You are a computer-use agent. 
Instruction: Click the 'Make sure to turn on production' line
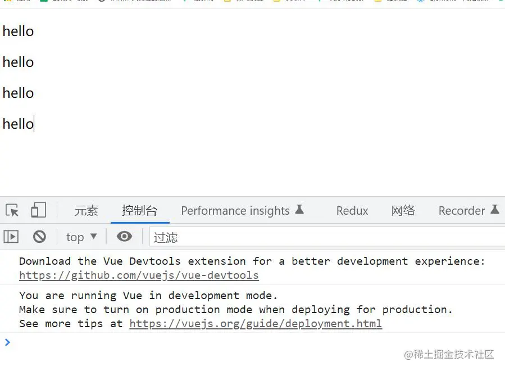click(x=236, y=309)
